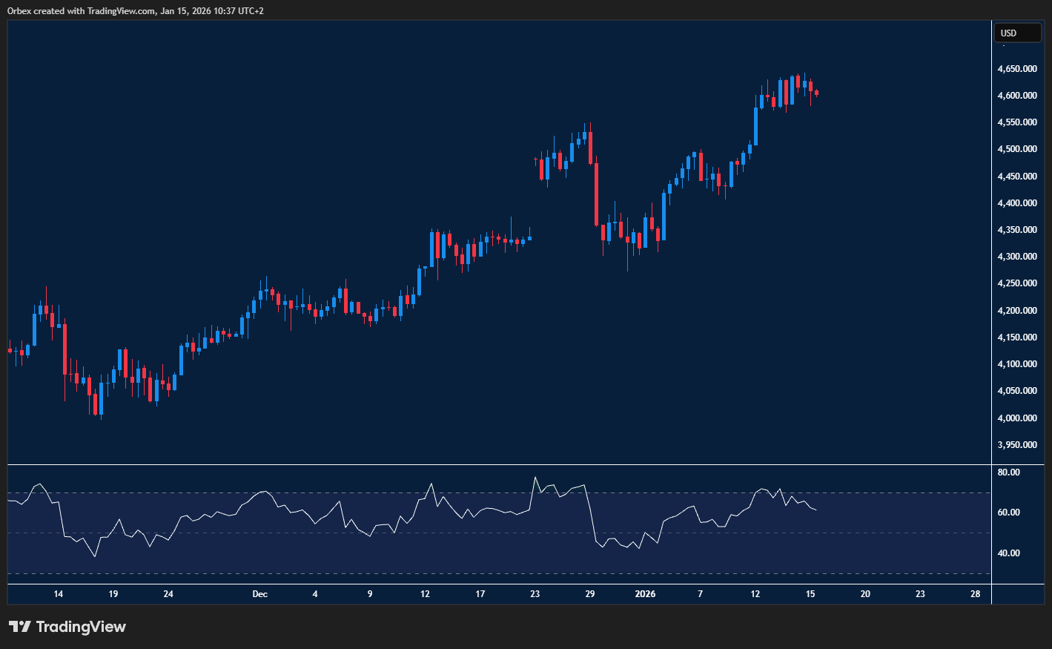Select the RSI line at its highest peak
Screen dimensions: 1052x649
tap(535, 476)
